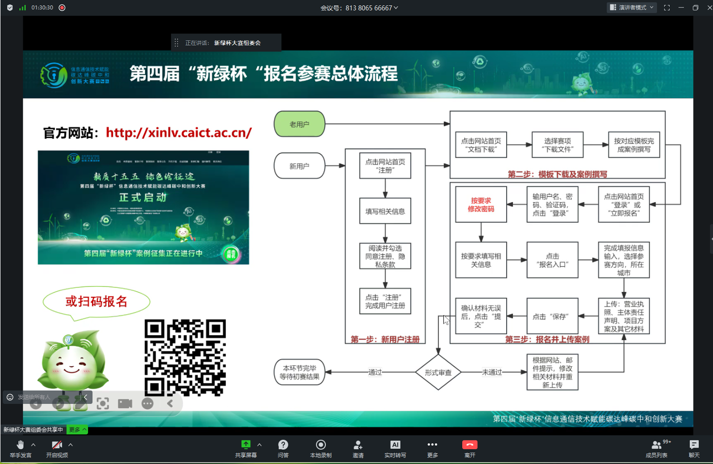713x464 pixels.
Task: Click the website homepage preview image
Action: [143, 207]
